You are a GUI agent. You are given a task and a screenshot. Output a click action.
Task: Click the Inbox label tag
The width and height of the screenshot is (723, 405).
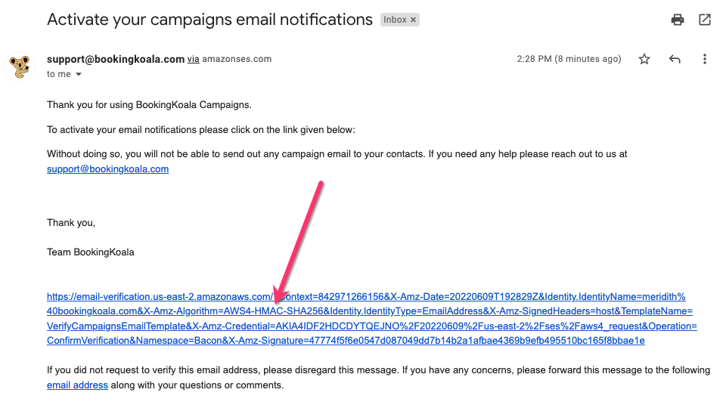394,20
